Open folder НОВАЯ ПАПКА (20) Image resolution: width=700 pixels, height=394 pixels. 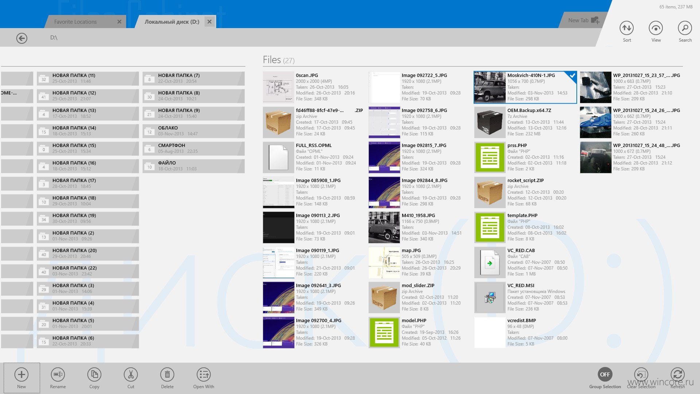88,254
